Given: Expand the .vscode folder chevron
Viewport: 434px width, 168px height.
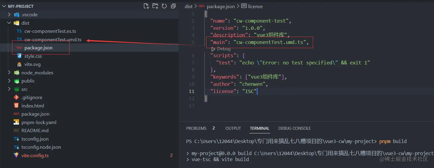Looking at the screenshot, I should (x=9, y=14).
